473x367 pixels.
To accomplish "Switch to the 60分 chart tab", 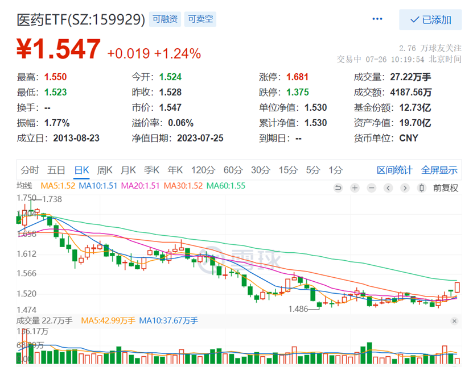I will pos(233,170).
